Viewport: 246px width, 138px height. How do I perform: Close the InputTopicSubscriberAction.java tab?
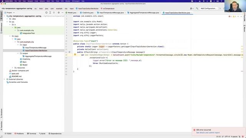(191, 13)
